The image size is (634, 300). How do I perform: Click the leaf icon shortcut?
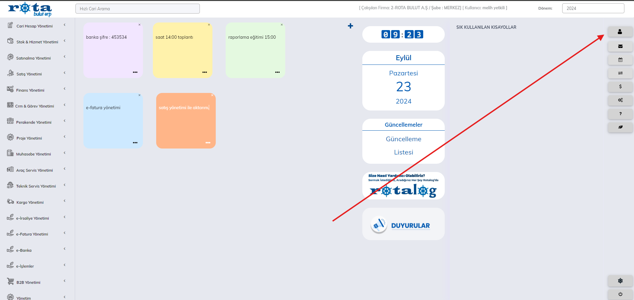620,127
